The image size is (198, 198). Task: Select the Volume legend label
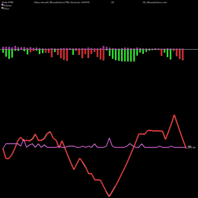[x=8, y=6]
